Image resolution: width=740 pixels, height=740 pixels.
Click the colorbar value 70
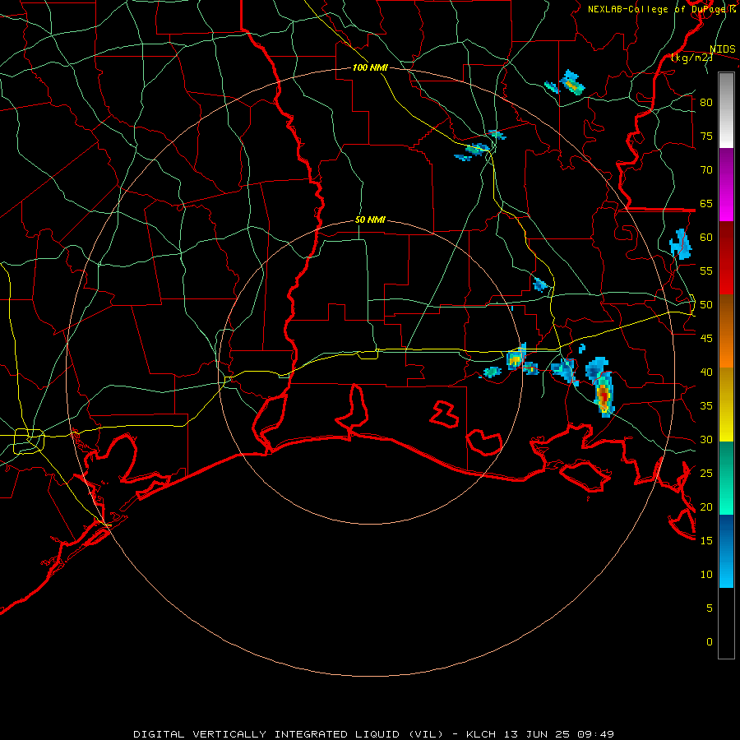point(706,170)
